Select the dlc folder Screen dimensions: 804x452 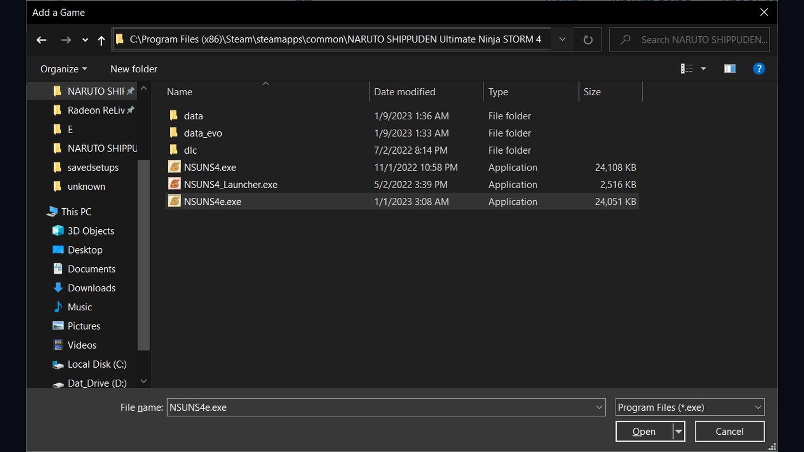point(402,150)
